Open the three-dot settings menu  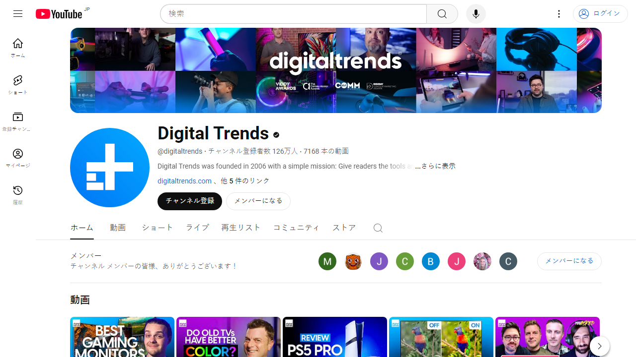559,14
